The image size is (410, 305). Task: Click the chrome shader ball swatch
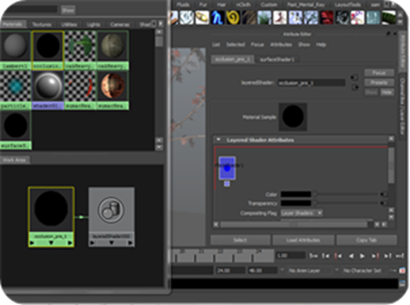click(49, 86)
